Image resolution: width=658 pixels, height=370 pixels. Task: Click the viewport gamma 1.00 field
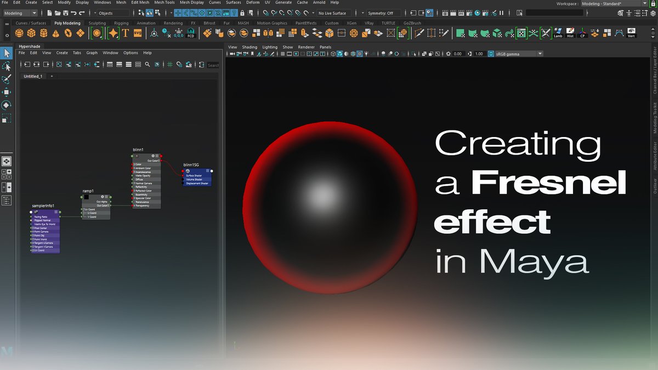point(479,54)
